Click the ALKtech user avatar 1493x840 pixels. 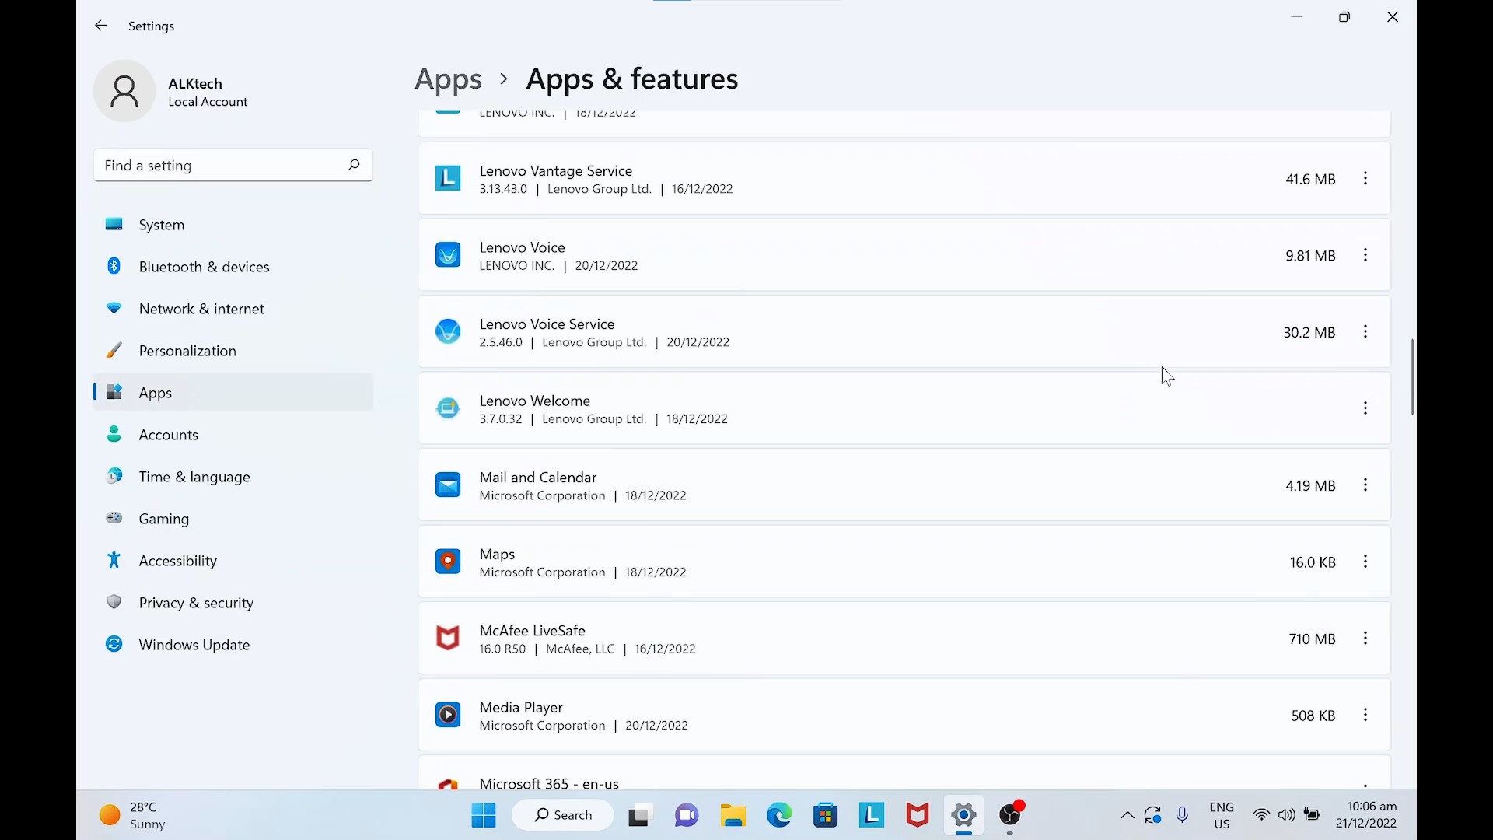[124, 91]
